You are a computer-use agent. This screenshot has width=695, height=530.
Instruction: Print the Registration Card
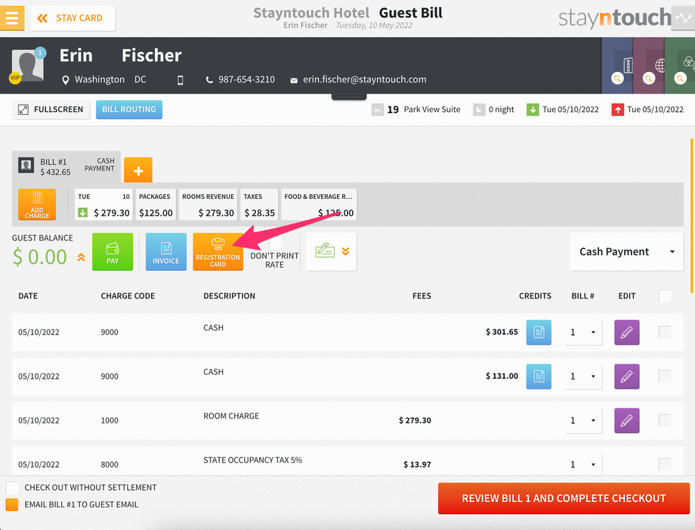pos(218,252)
